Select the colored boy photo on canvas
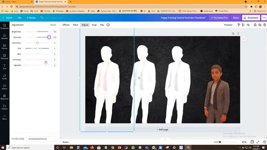Screen dimensions: 267x150 coord(217,94)
